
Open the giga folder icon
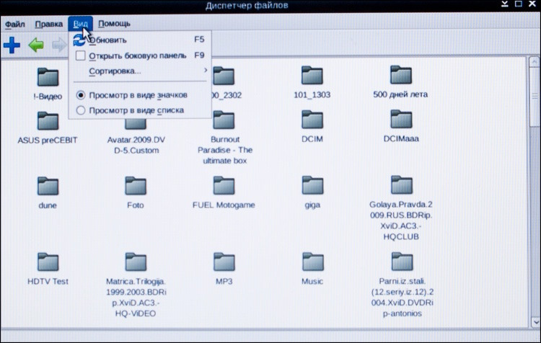tap(312, 187)
